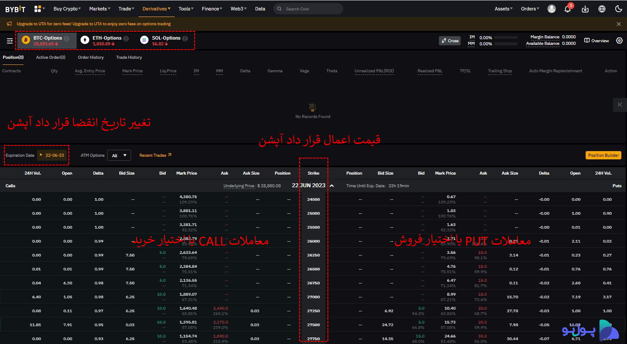Collapse the side panel arrow

[620, 105]
